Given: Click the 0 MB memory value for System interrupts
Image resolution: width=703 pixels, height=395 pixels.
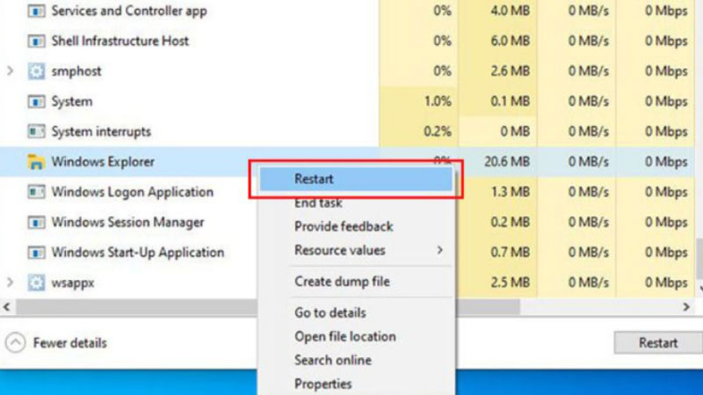Looking at the screenshot, I should pyautogui.click(x=515, y=132).
